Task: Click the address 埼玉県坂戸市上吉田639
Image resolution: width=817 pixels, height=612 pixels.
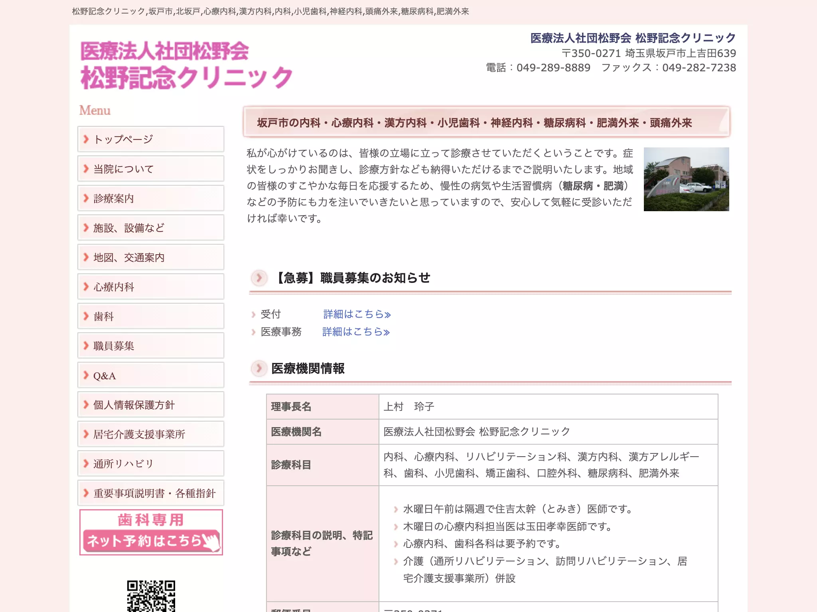Action: (681, 53)
